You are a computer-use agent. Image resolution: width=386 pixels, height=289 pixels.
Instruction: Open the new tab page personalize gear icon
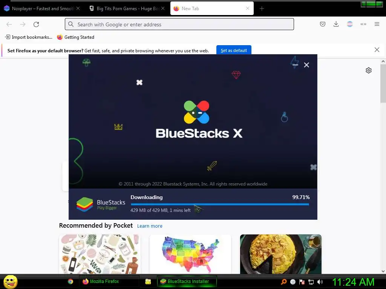tap(369, 70)
